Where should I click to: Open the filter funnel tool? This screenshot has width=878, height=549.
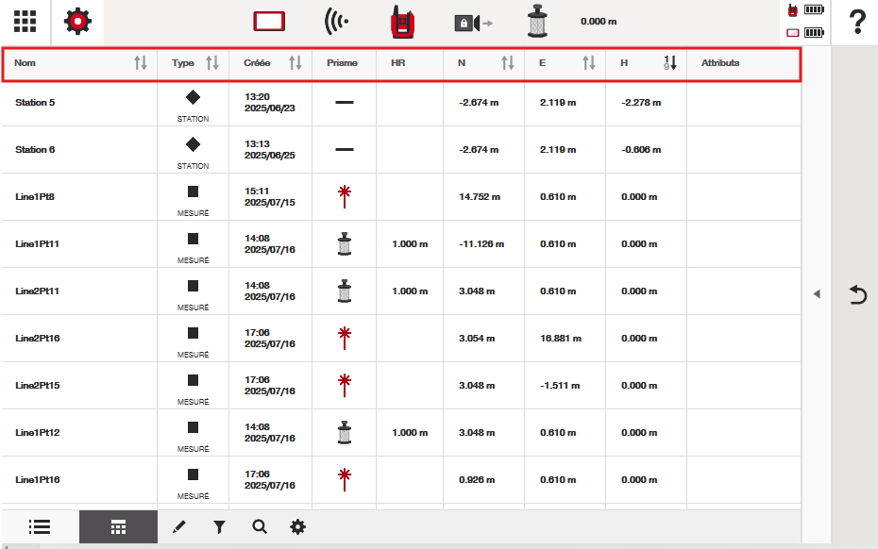click(219, 527)
